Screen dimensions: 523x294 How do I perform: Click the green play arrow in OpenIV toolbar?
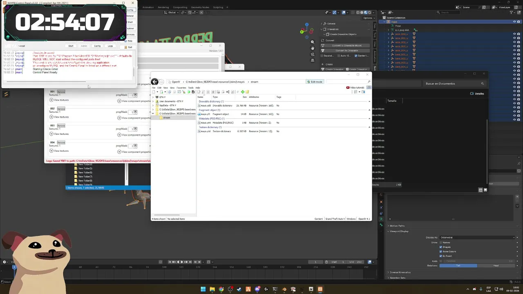188,92
